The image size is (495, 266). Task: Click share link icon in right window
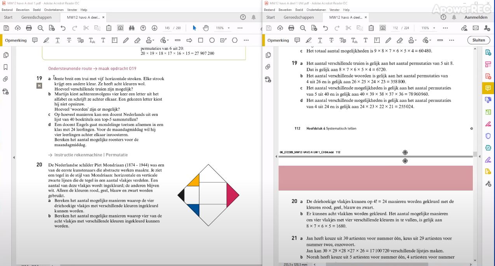point(464,28)
